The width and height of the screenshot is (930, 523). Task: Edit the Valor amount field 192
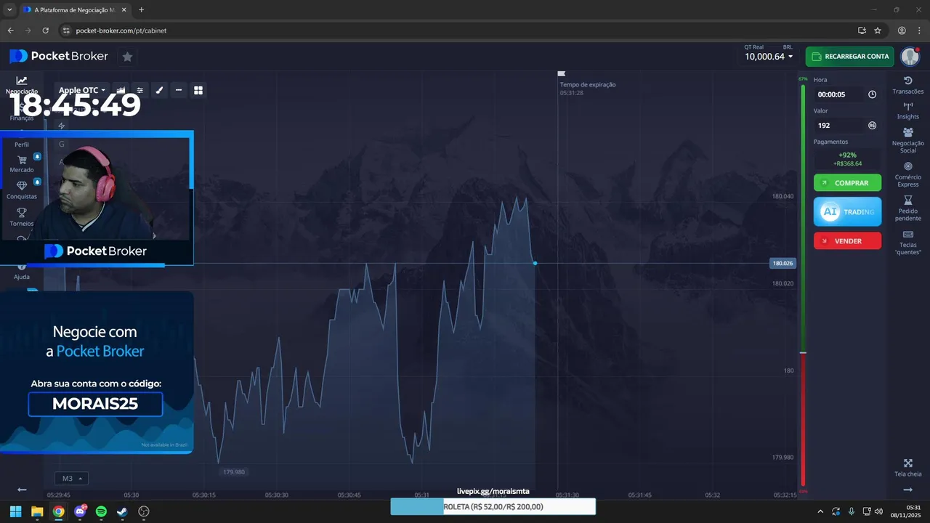(x=839, y=125)
